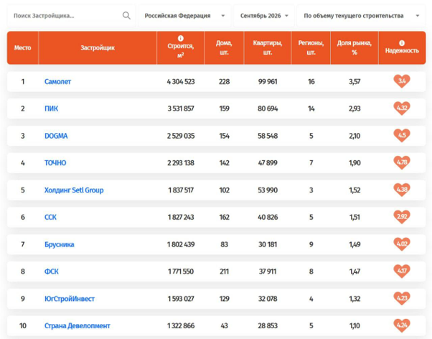Click the Регионы, шт. column header

coord(311,47)
